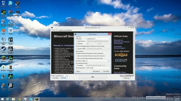181x101 pixels.
Task: Launch Skype from the desktop shortcut
Action: pos(10,3)
